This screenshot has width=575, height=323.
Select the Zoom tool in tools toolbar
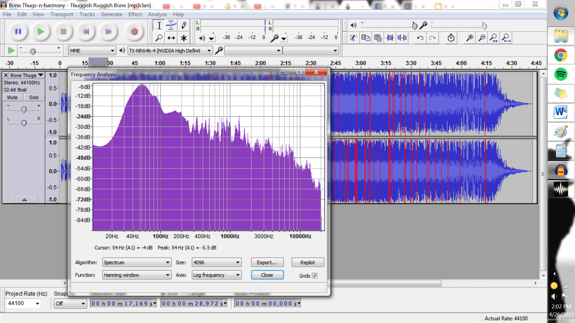[159, 38]
